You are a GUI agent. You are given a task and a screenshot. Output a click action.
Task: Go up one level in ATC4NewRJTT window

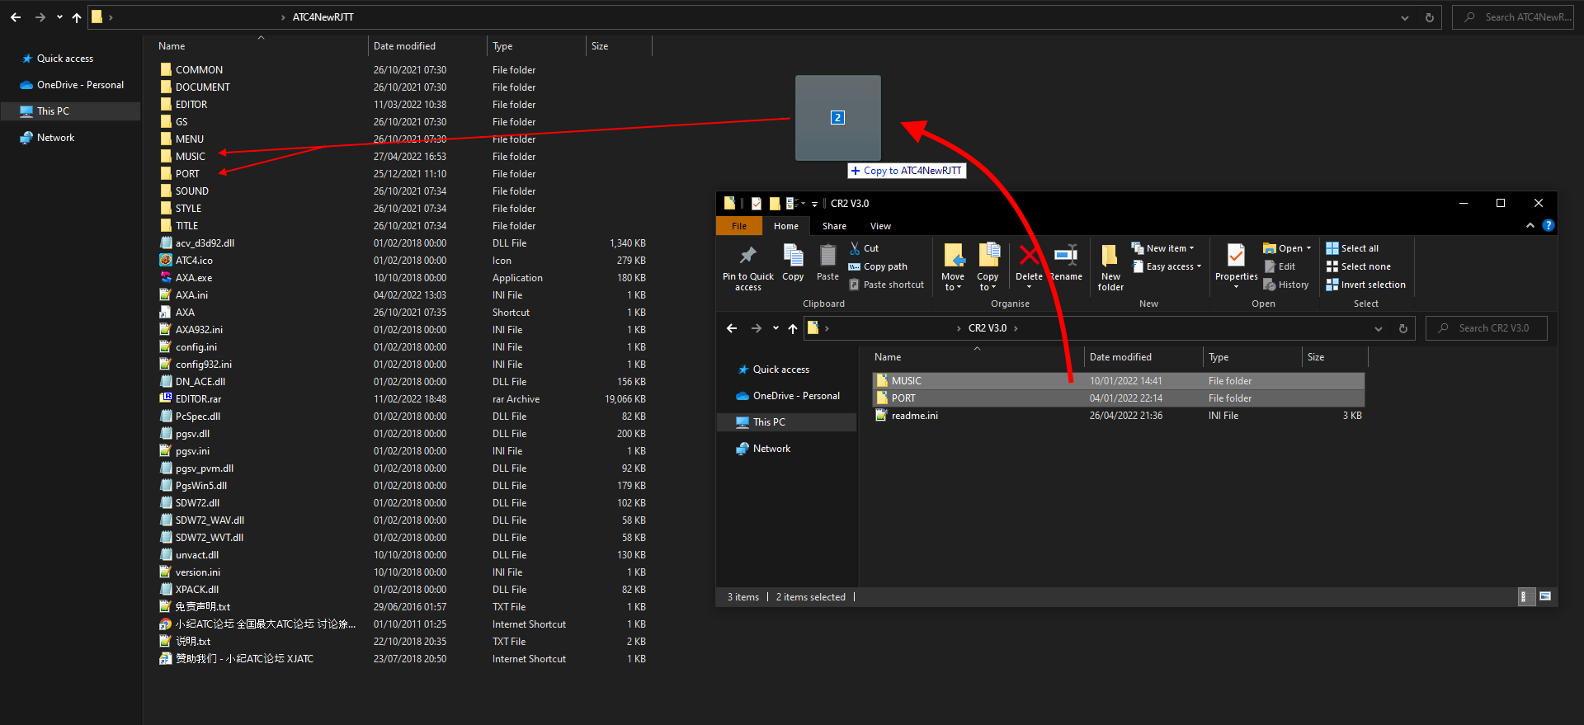(x=77, y=17)
